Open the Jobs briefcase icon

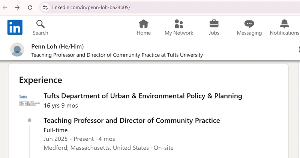pyautogui.click(x=214, y=24)
